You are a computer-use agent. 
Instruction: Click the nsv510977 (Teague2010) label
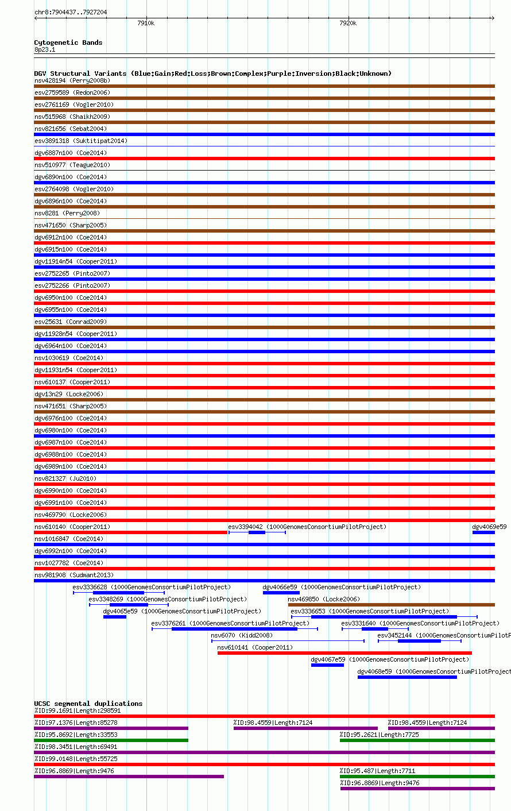(x=72, y=165)
